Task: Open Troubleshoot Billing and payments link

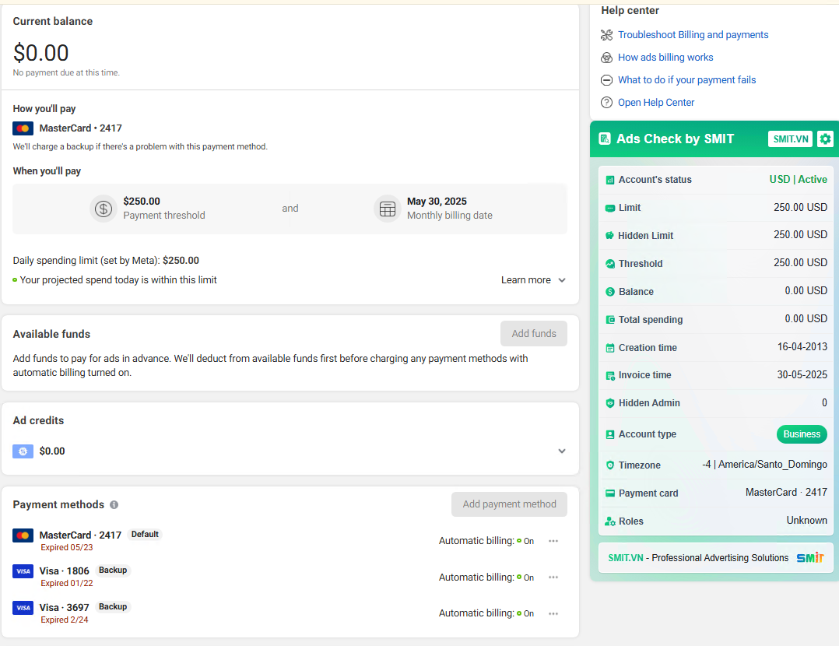Action: pos(693,35)
